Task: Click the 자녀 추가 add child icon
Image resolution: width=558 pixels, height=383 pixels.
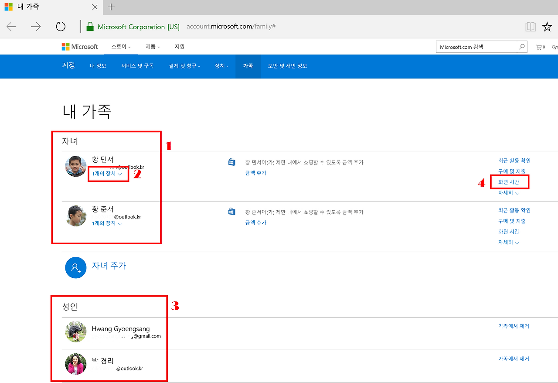Action: pos(76,267)
